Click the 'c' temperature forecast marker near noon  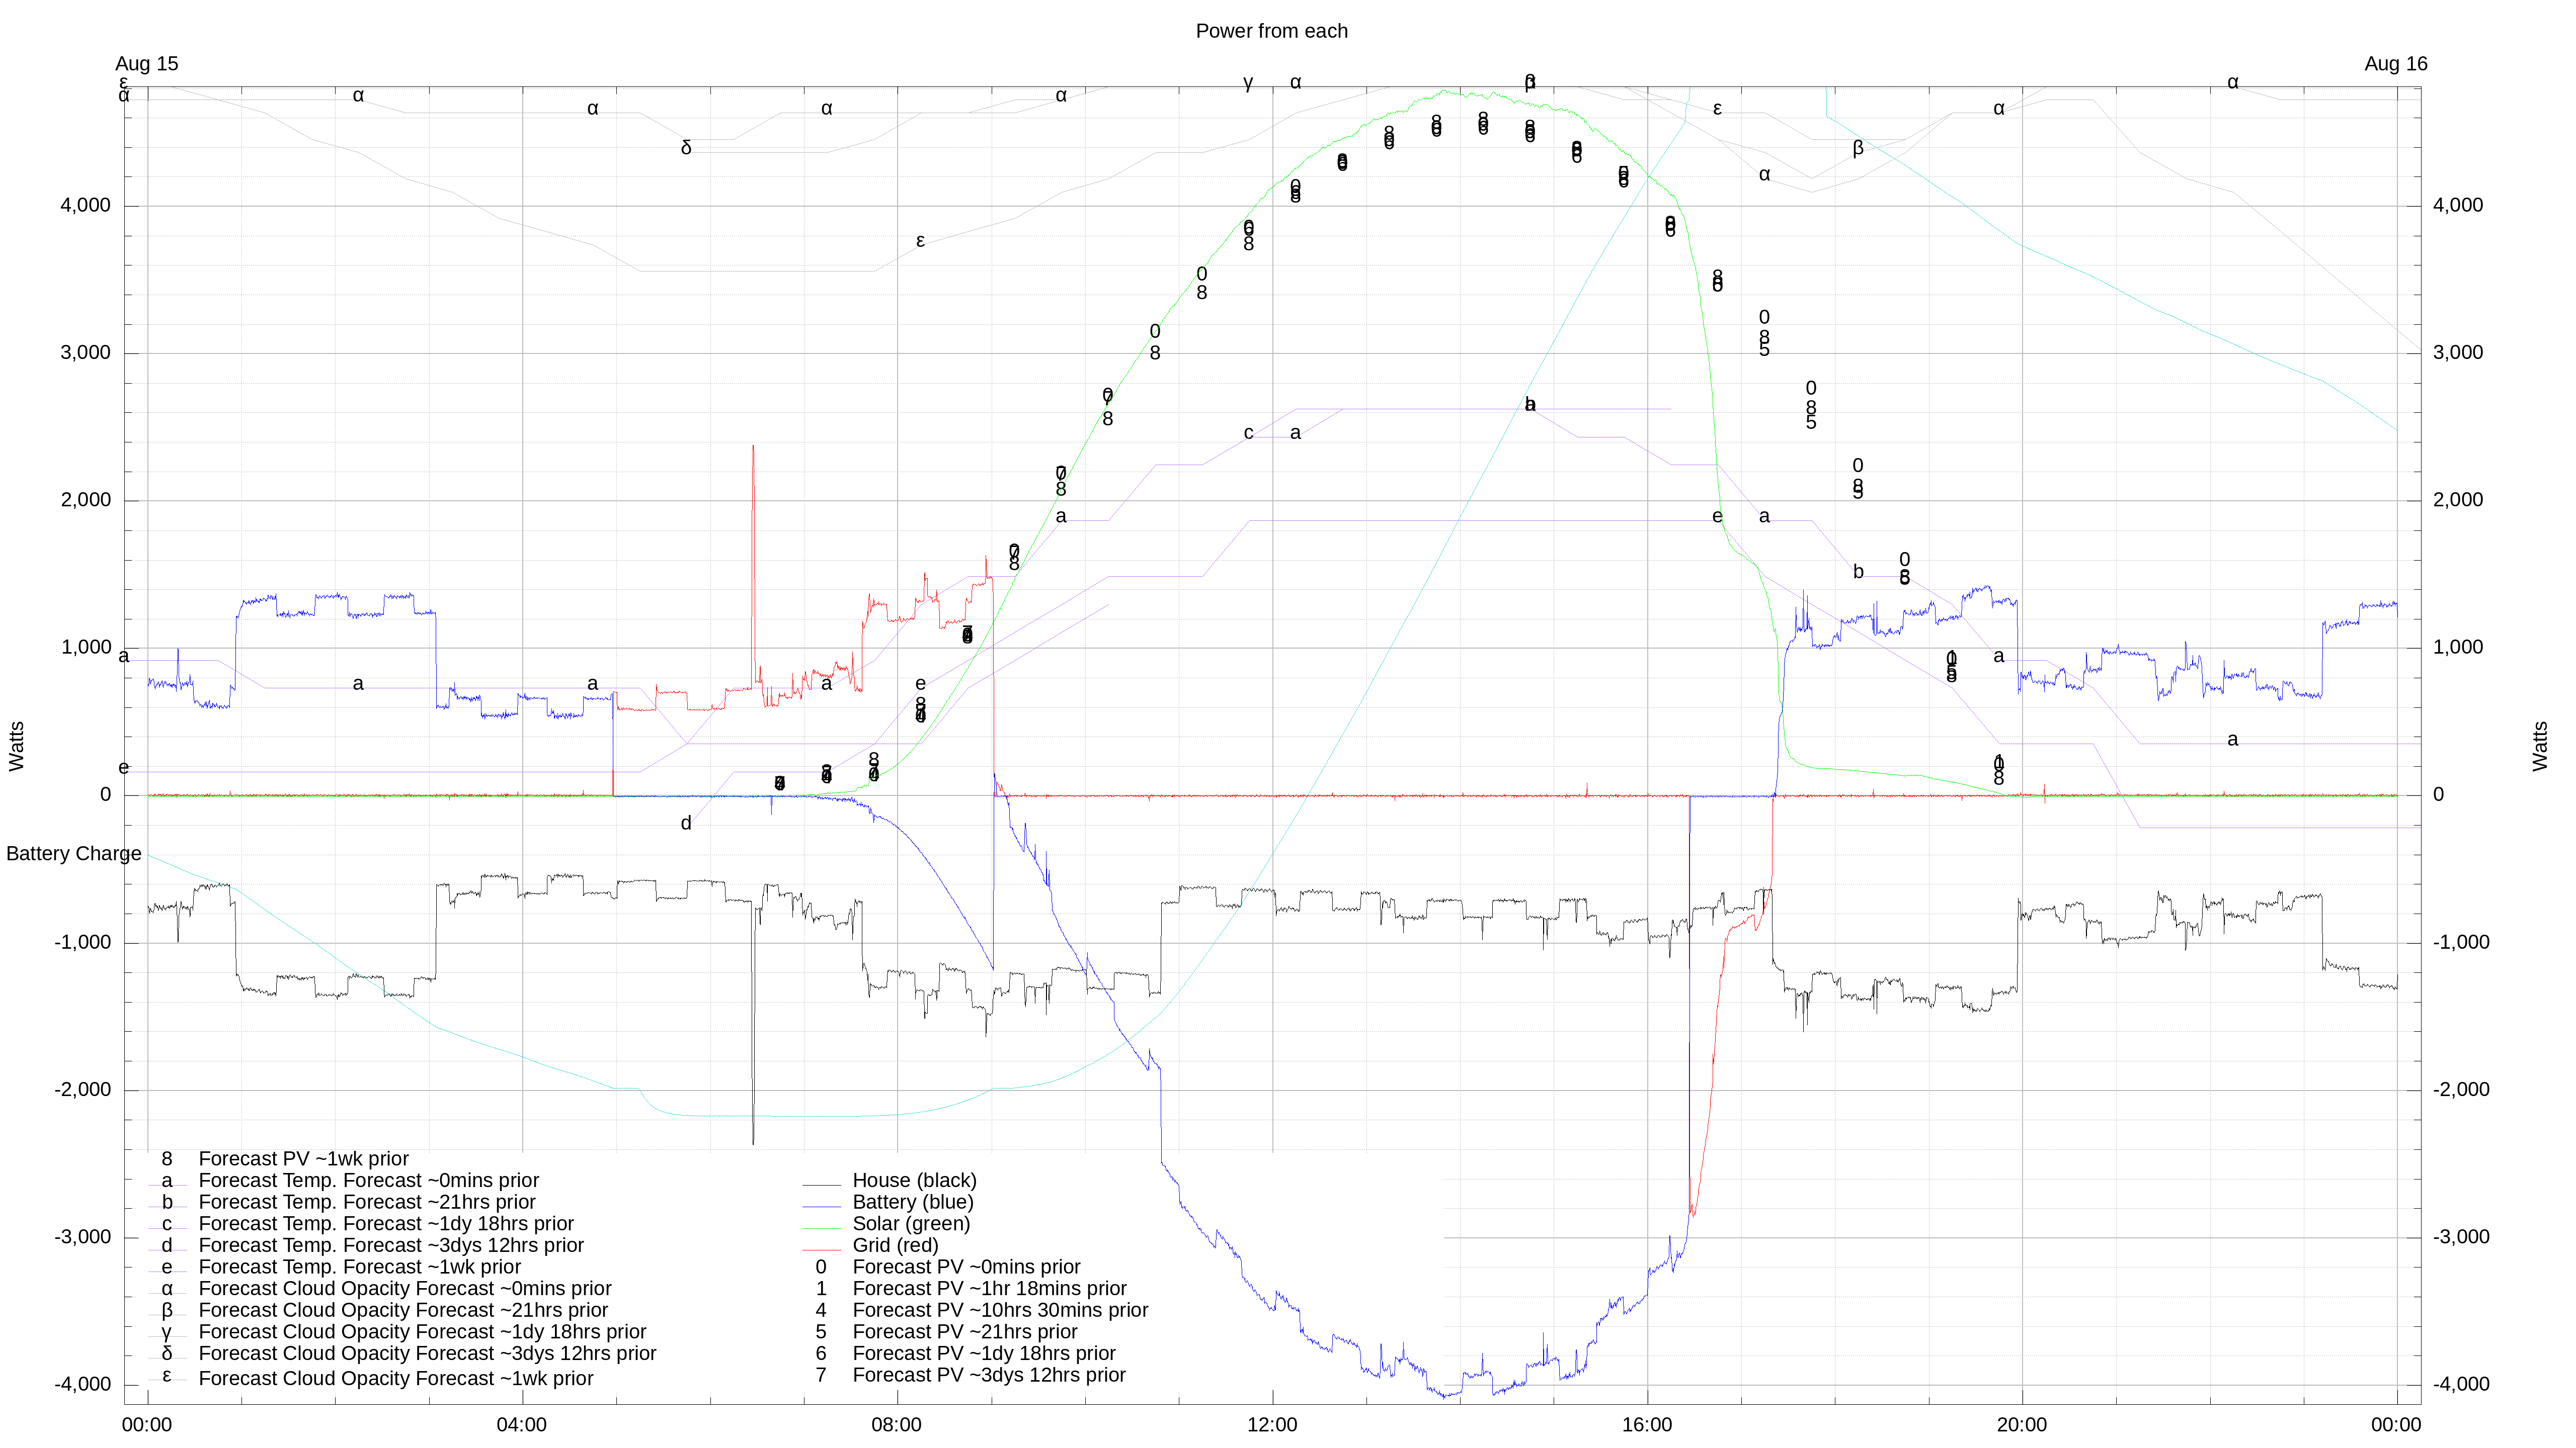1248,433
